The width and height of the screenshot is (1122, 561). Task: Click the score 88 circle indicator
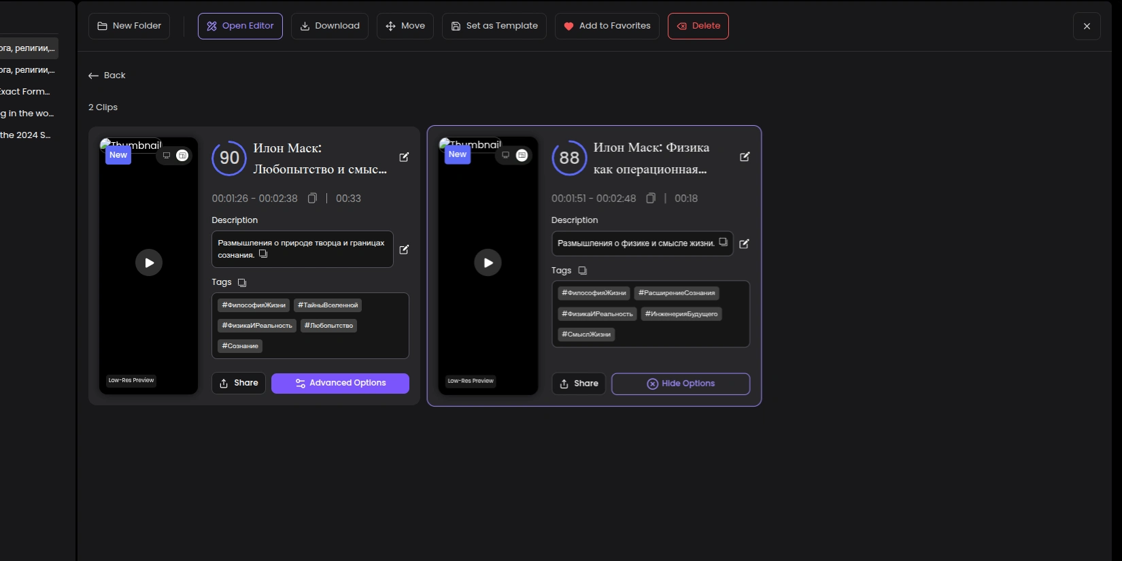pos(569,158)
